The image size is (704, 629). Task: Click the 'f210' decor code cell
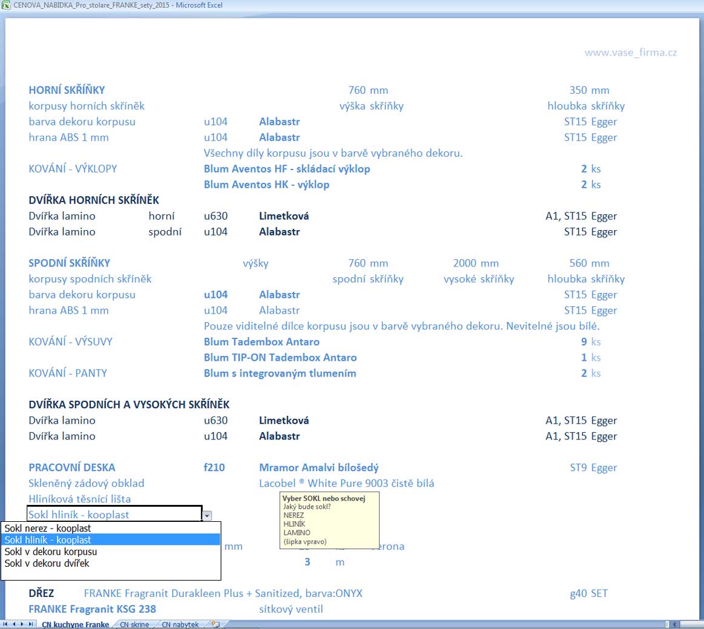214,467
